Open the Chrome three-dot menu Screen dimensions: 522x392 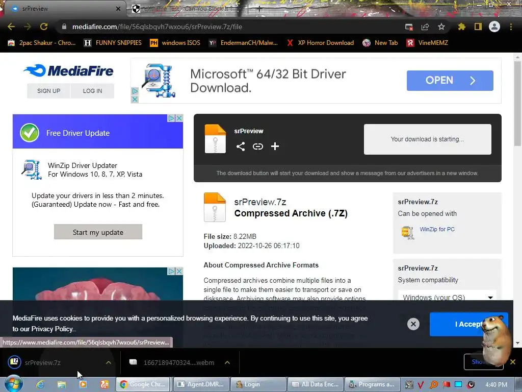(511, 27)
